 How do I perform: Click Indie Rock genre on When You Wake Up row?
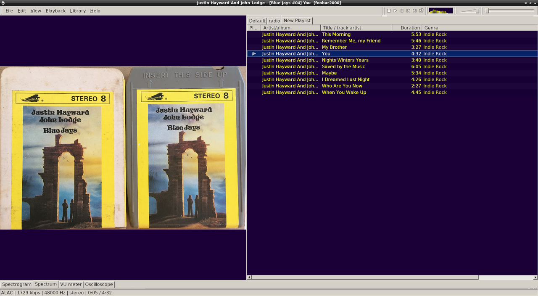(x=435, y=92)
